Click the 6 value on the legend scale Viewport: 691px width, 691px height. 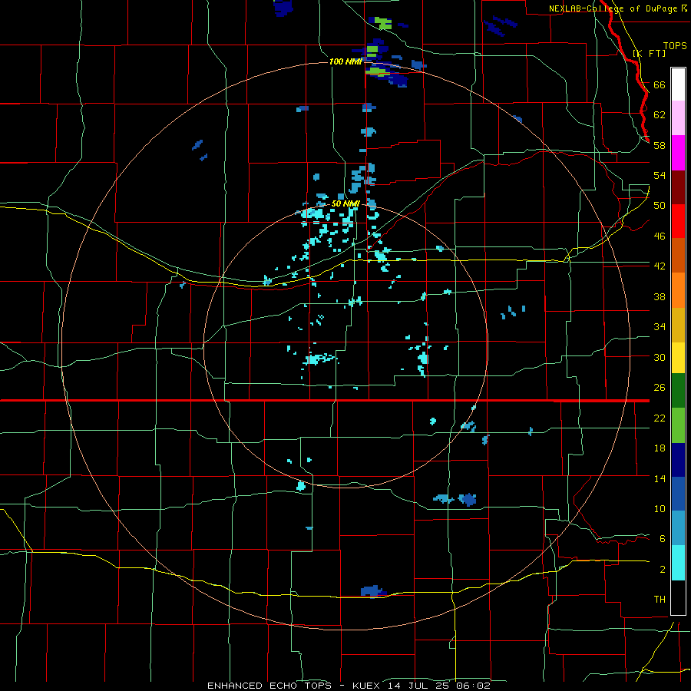click(x=663, y=538)
